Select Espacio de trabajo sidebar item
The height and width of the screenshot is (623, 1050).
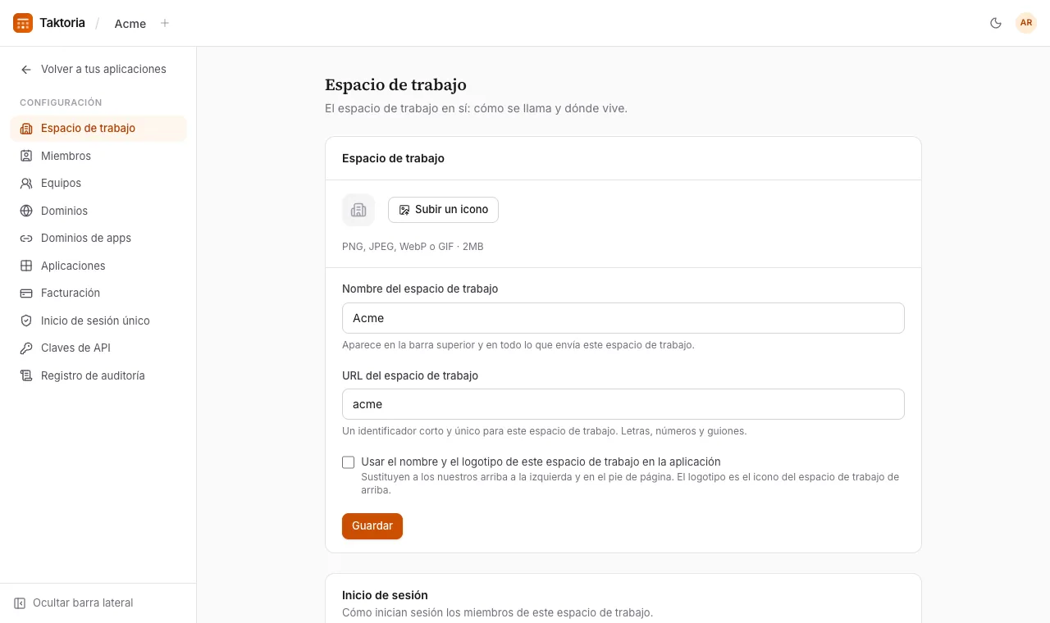(x=98, y=129)
